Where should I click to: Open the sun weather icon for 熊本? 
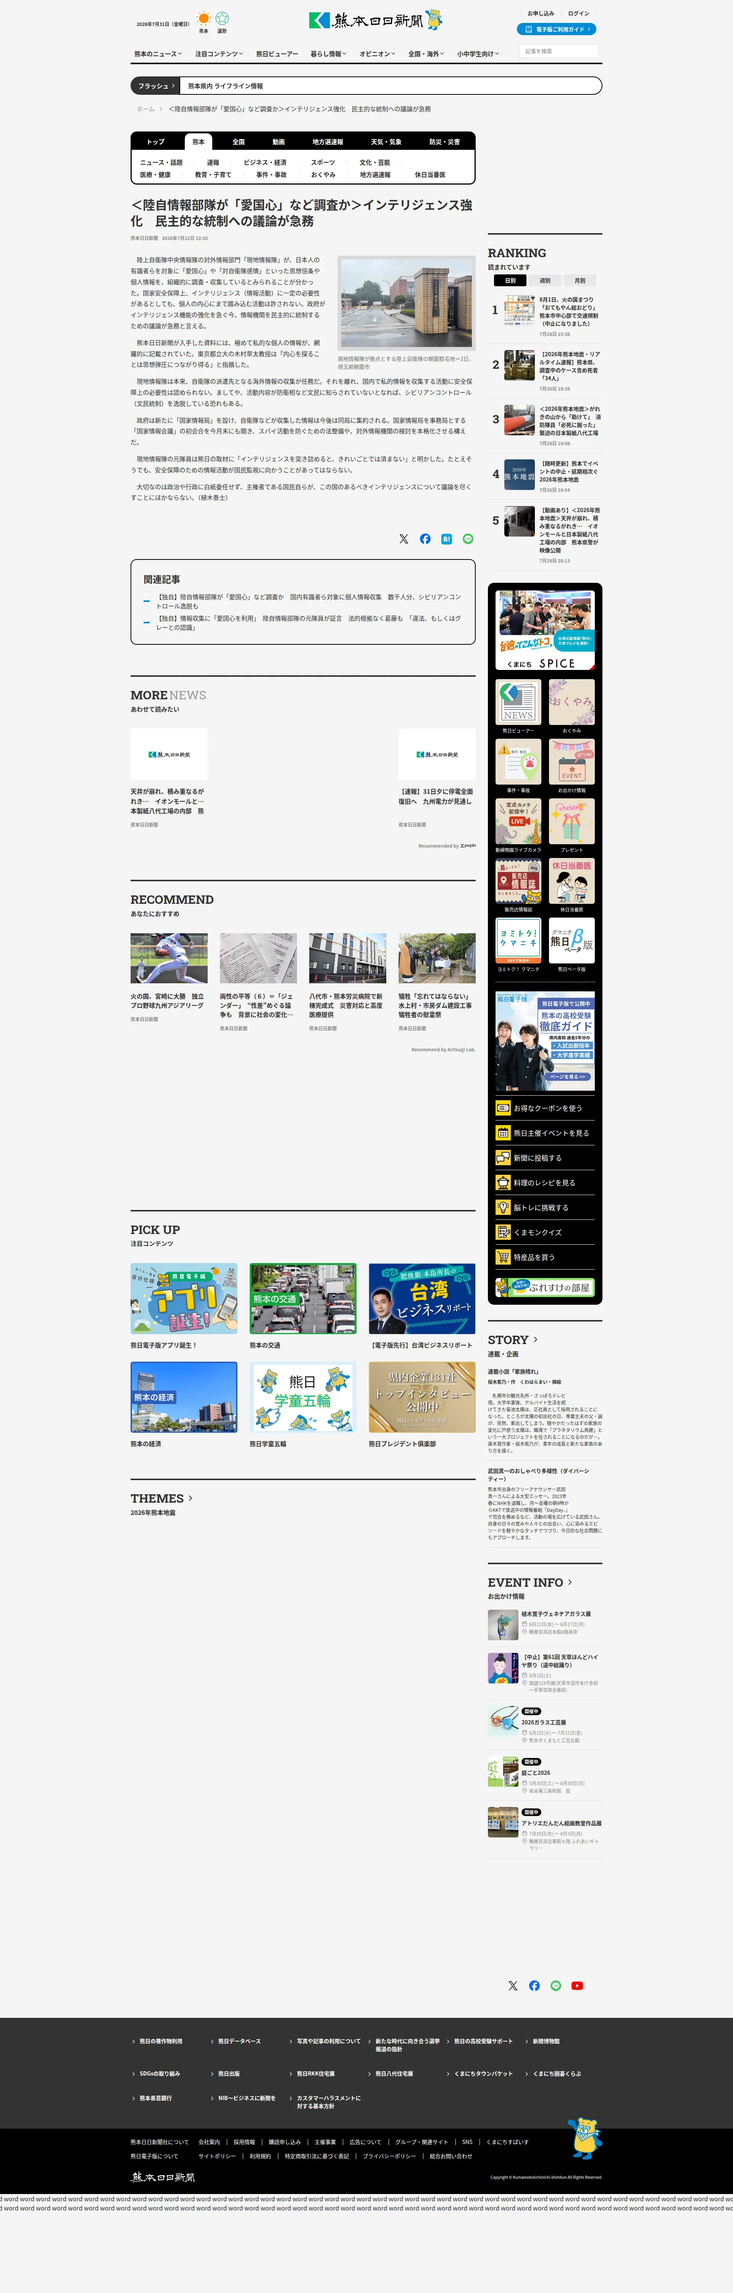click(x=204, y=19)
